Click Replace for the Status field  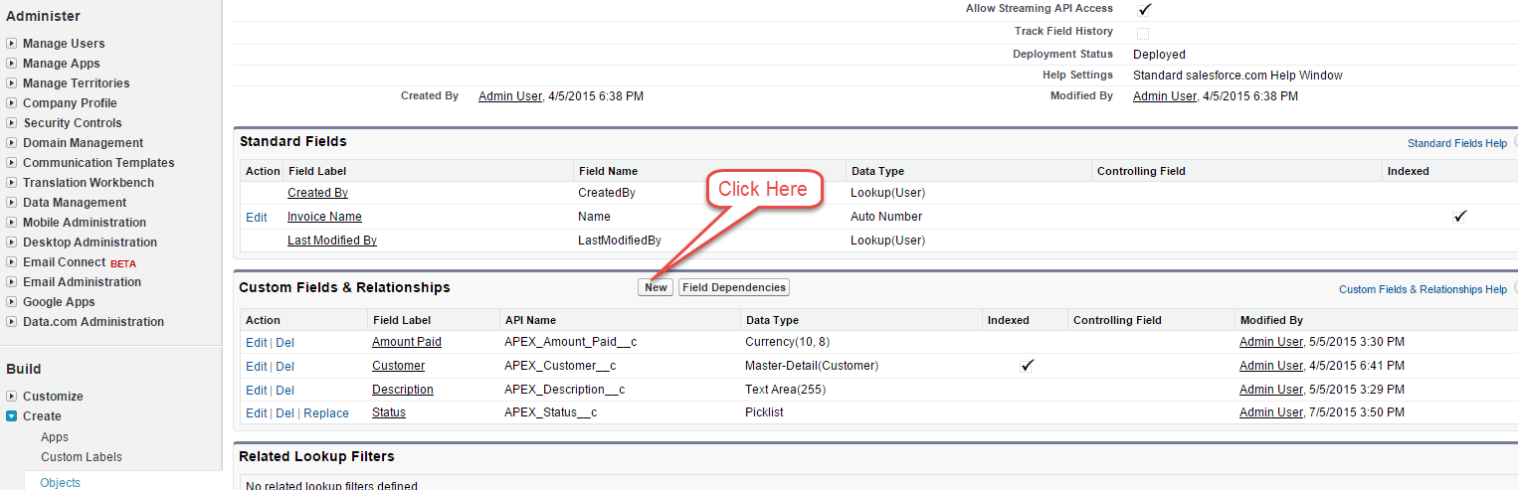coord(326,413)
